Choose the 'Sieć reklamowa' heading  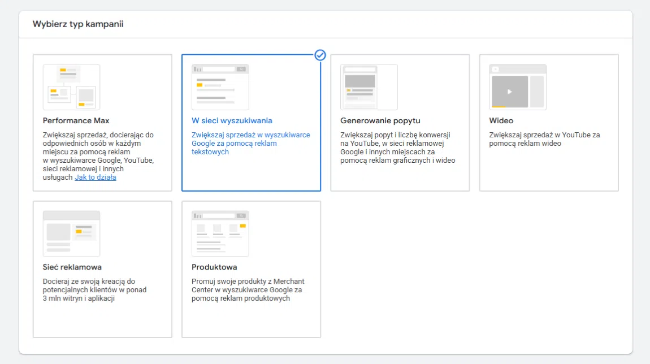click(72, 267)
